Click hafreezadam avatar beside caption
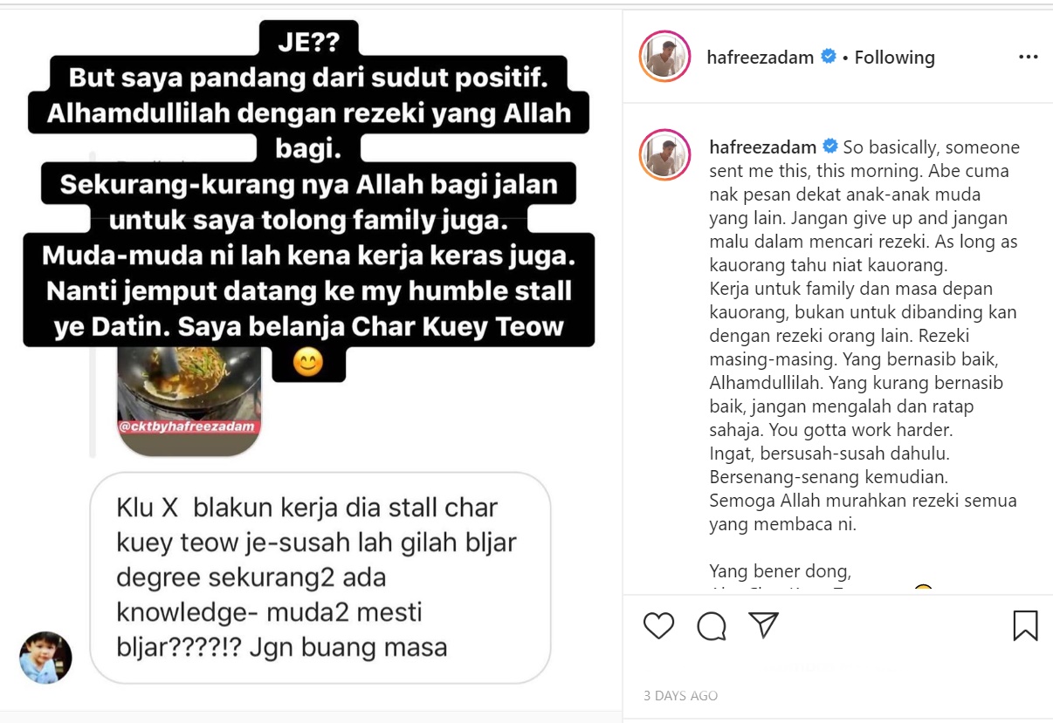This screenshot has width=1053, height=723. point(665,154)
